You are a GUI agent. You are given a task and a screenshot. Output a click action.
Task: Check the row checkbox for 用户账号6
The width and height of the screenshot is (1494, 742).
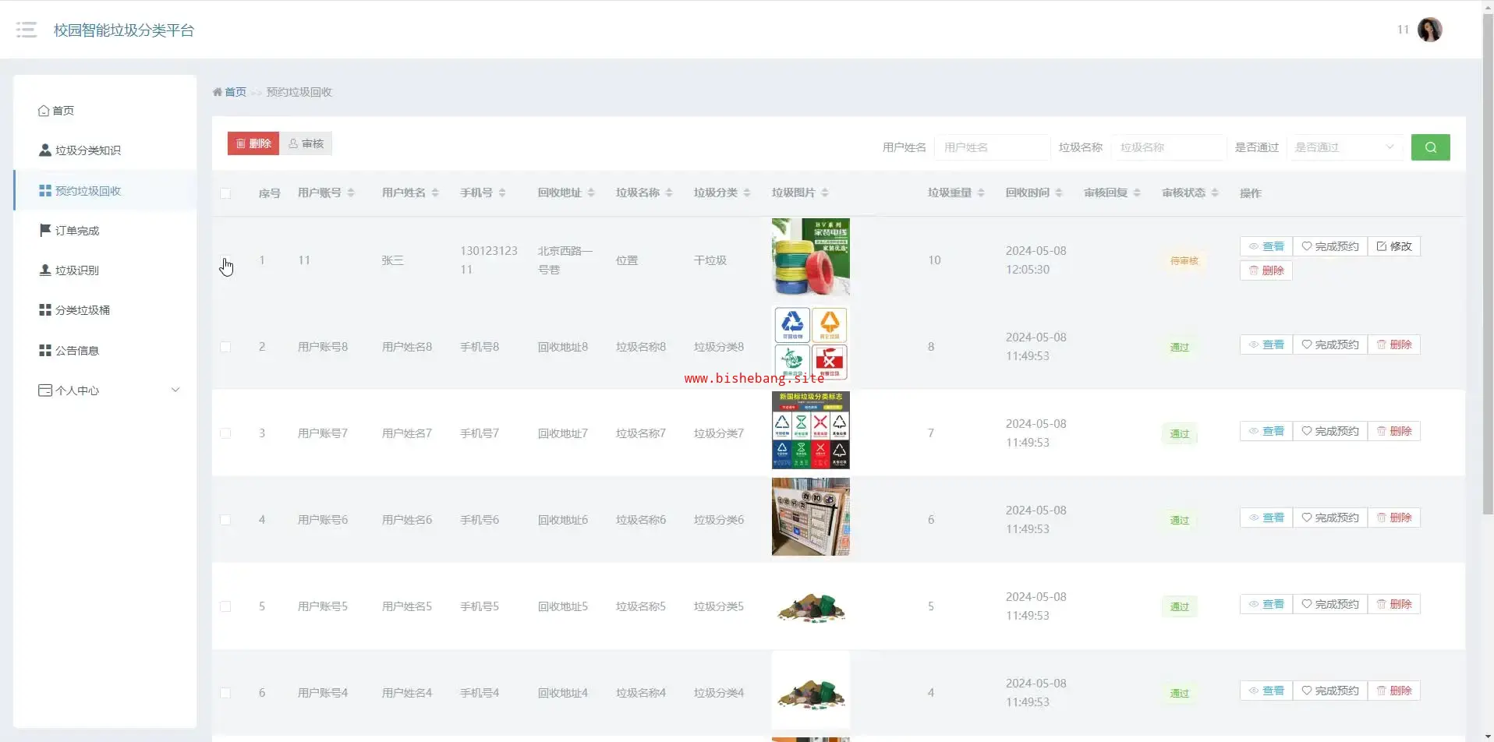tap(225, 520)
